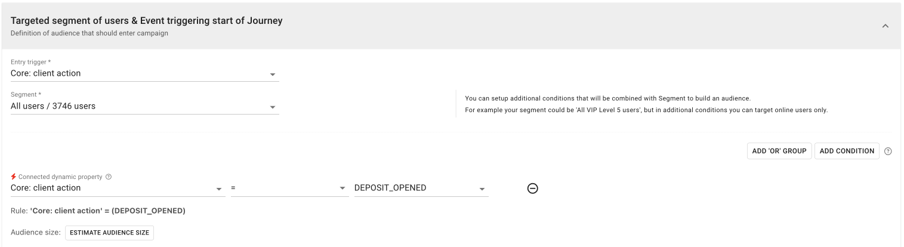This screenshot has width=904, height=247.
Task: Click the arrow beside DEPOSIT_OPENED value
Action: click(x=482, y=189)
